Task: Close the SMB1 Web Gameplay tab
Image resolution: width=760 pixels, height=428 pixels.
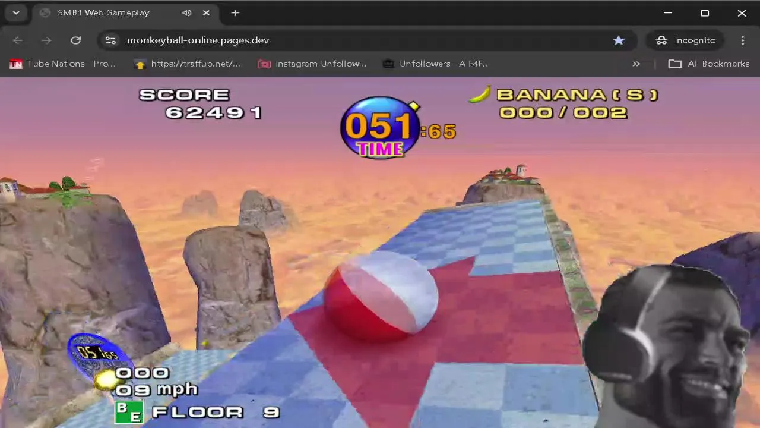Action: (x=206, y=12)
